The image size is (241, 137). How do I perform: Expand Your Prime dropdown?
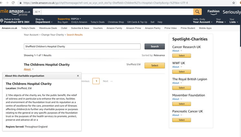coord(221,21)
